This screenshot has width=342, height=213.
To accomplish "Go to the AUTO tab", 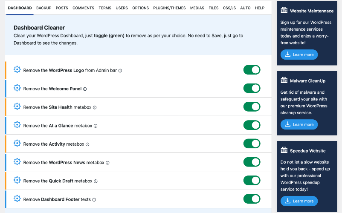I will [245, 8].
